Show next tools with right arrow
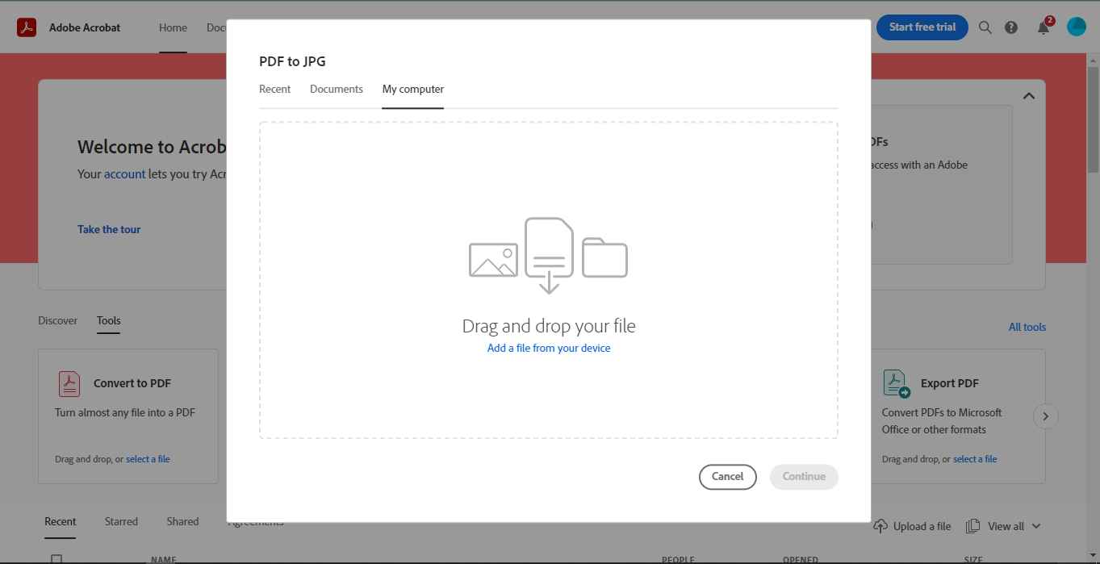1100x564 pixels. (1046, 416)
